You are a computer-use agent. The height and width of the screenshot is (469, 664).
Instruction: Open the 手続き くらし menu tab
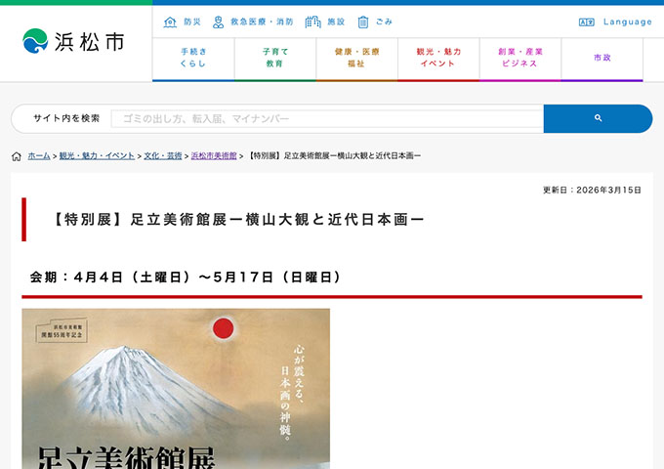point(193,58)
